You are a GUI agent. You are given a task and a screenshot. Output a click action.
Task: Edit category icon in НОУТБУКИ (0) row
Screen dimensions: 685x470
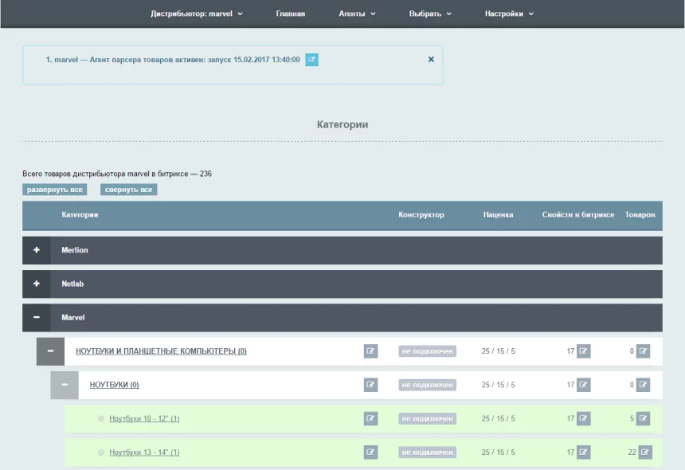click(x=370, y=385)
